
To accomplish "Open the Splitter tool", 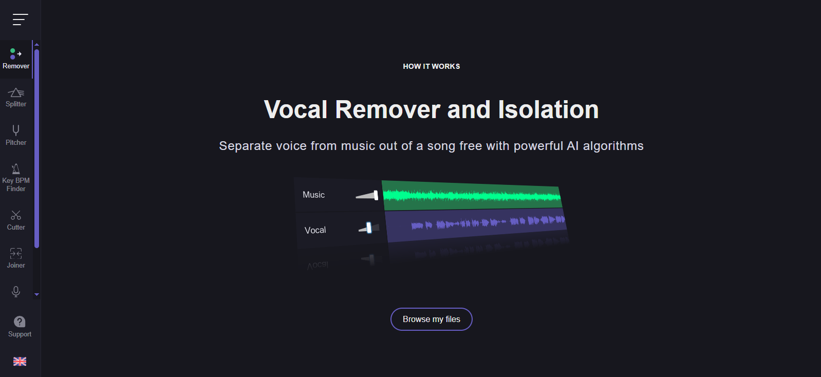I will (x=16, y=98).
